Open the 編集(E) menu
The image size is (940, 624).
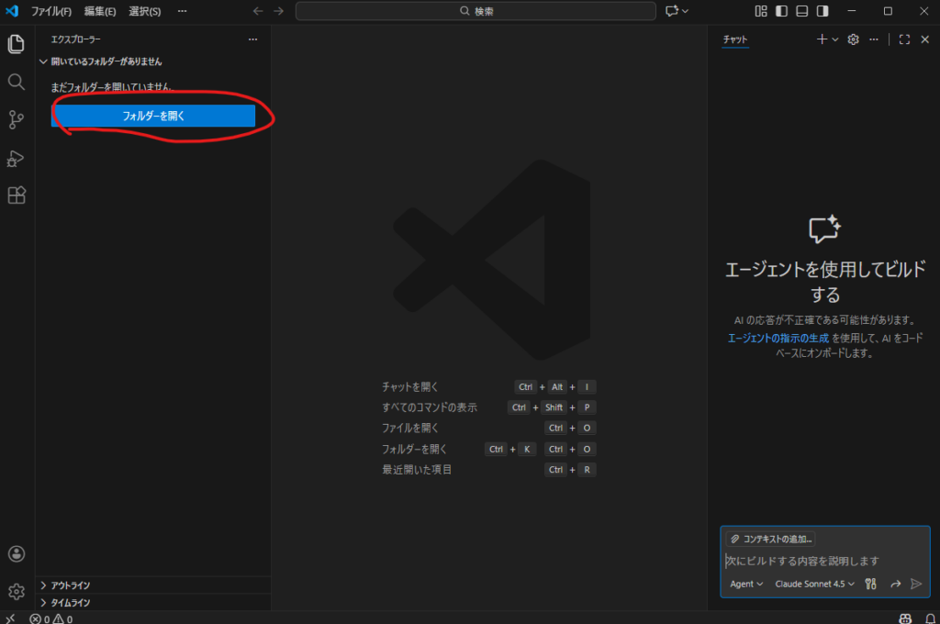100,11
